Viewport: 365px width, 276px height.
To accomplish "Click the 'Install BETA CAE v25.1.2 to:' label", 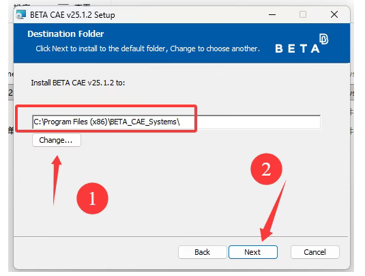I will point(78,83).
